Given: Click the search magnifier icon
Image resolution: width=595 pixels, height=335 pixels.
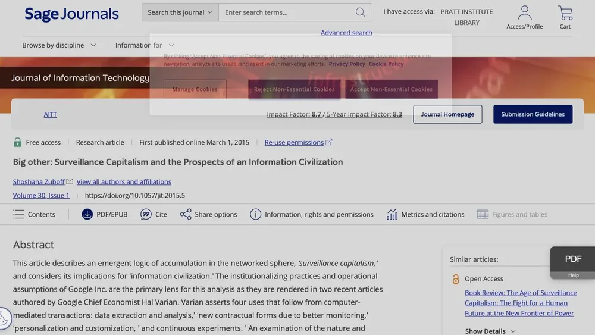Looking at the screenshot, I should coord(360,12).
